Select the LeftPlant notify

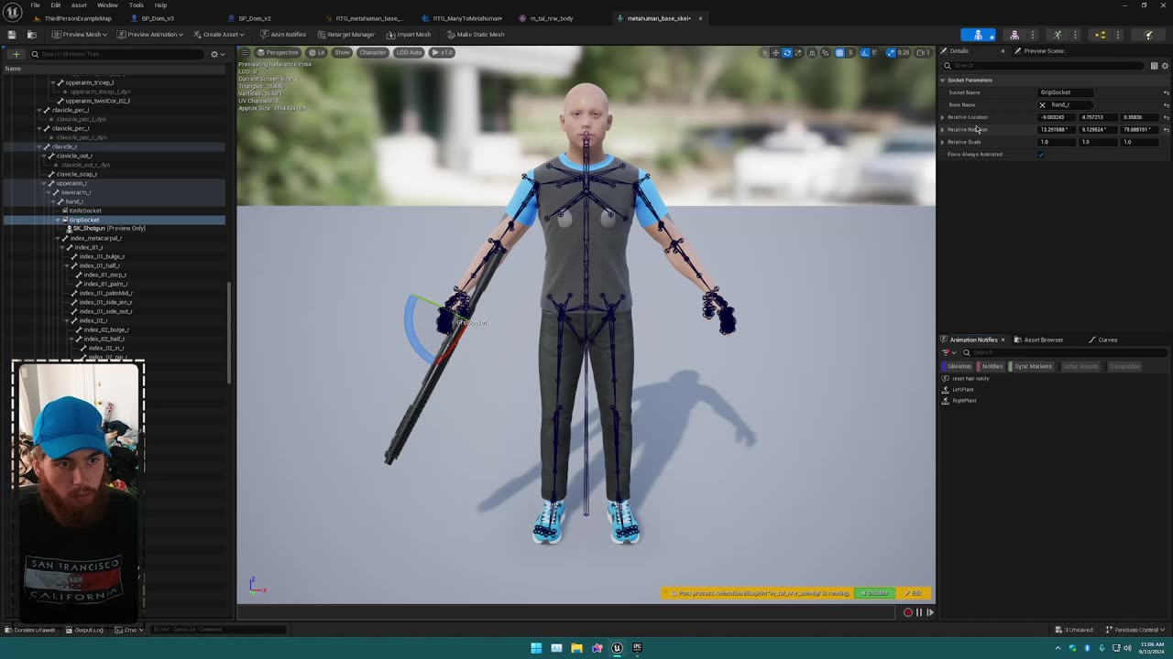(962, 390)
